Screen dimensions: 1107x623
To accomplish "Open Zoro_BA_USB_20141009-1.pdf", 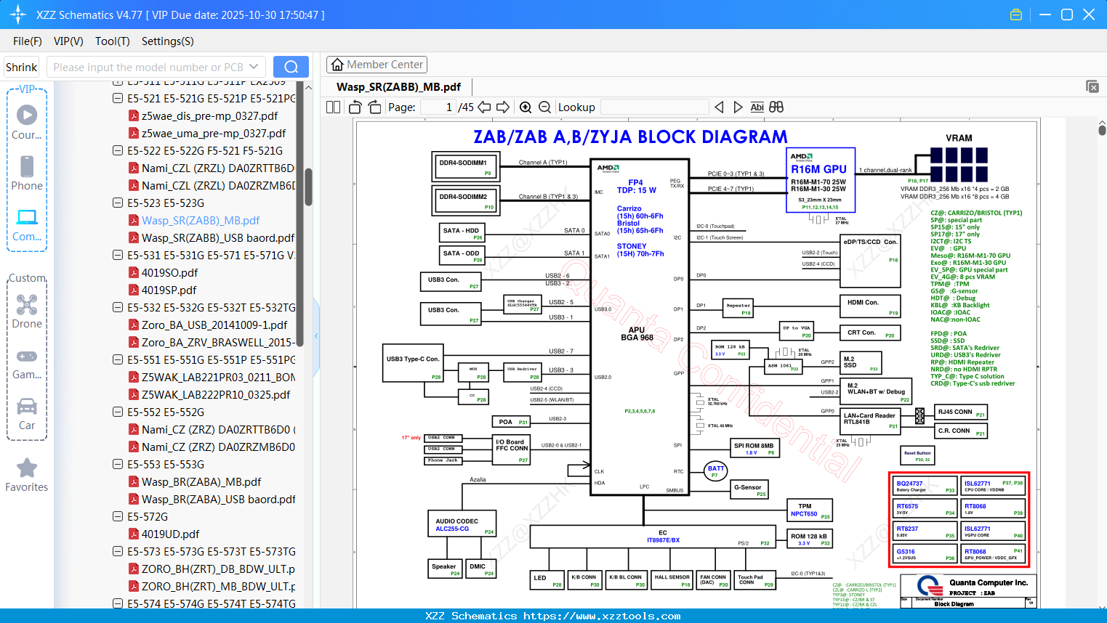I will (214, 325).
